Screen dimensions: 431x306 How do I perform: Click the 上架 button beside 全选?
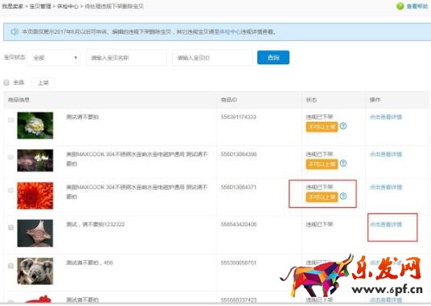(43, 83)
